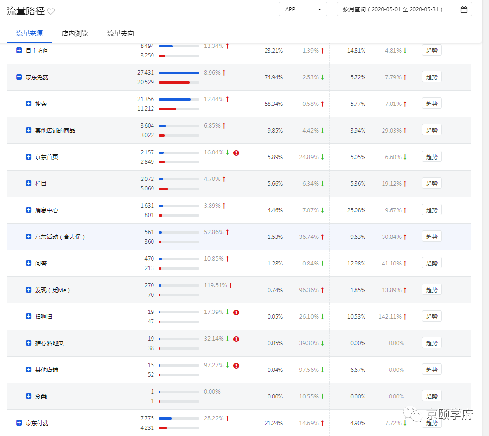Click red warning icon in 京东首页 row
Viewport: 489px width, 436px height.
(236, 153)
